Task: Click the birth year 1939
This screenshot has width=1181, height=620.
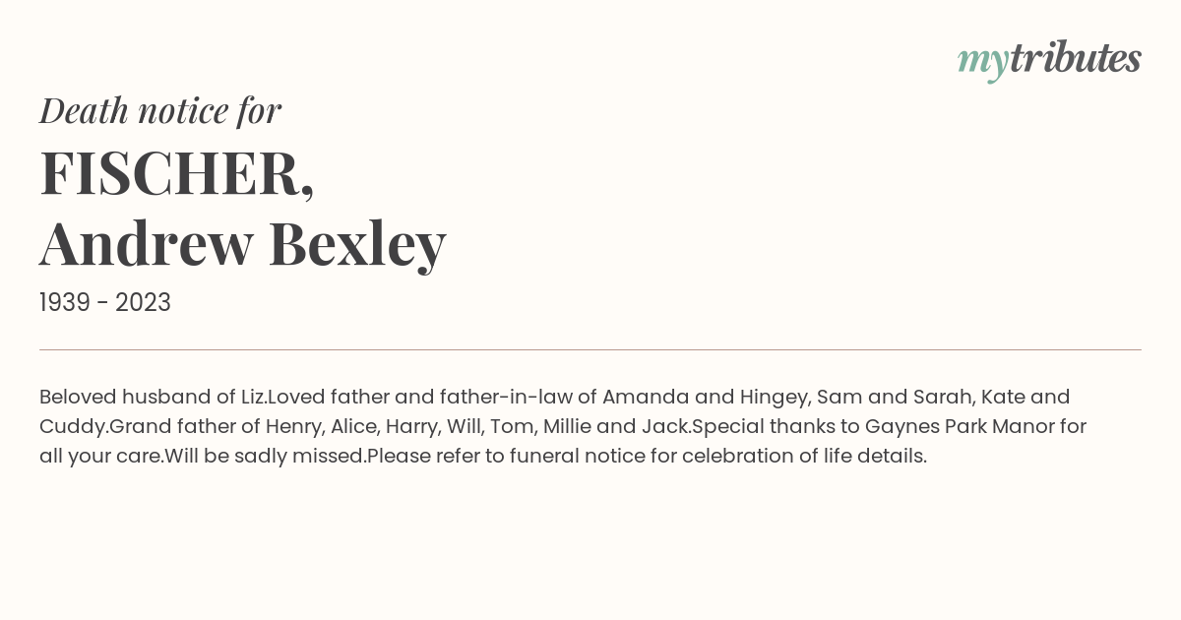Action: [x=67, y=303]
